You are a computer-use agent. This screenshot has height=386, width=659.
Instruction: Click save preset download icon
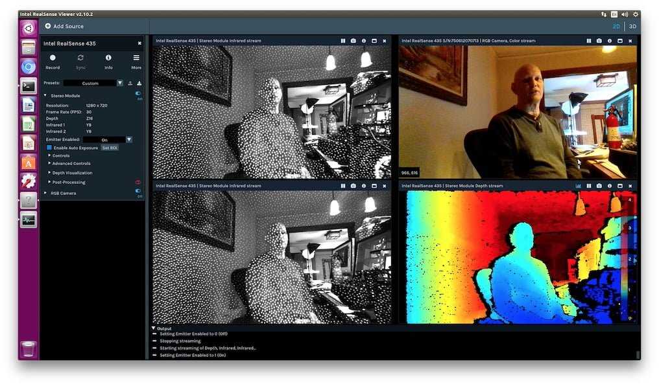click(x=139, y=83)
